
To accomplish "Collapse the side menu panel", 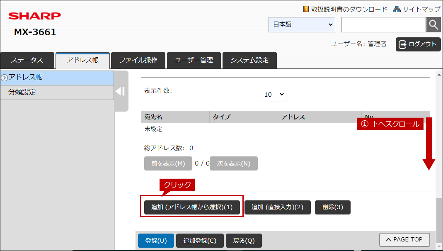I will pos(120,91).
